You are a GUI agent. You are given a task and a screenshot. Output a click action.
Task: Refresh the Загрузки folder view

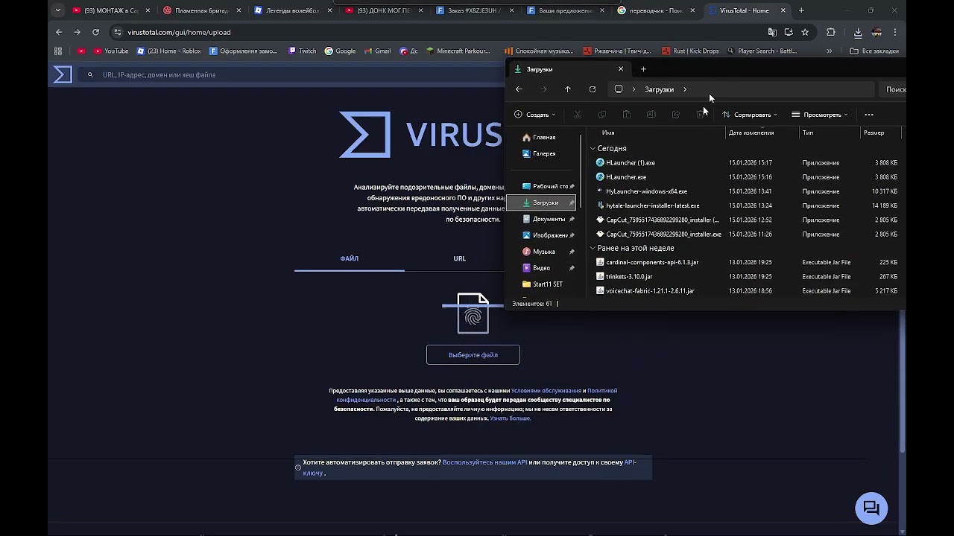tap(593, 89)
